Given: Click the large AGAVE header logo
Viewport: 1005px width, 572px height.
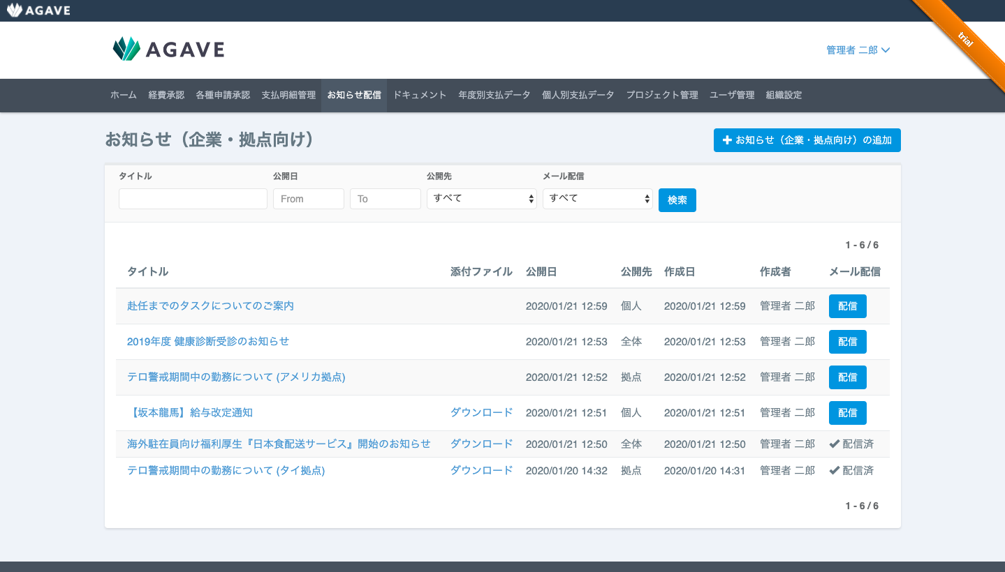Looking at the screenshot, I should (168, 49).
